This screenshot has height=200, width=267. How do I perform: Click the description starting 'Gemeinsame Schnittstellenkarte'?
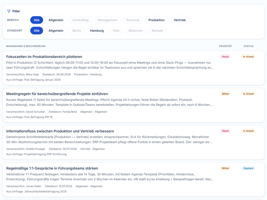110,140
